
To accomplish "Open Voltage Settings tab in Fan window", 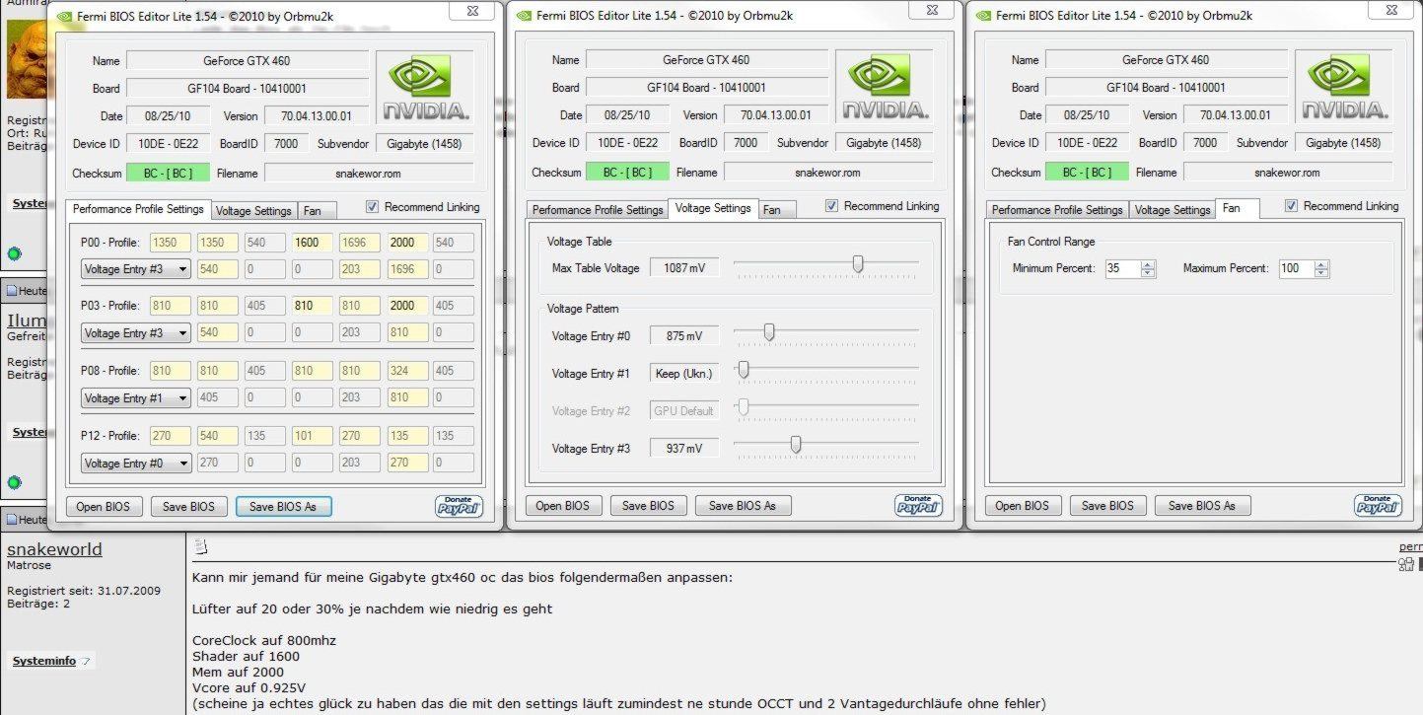I will [1171, 210].
